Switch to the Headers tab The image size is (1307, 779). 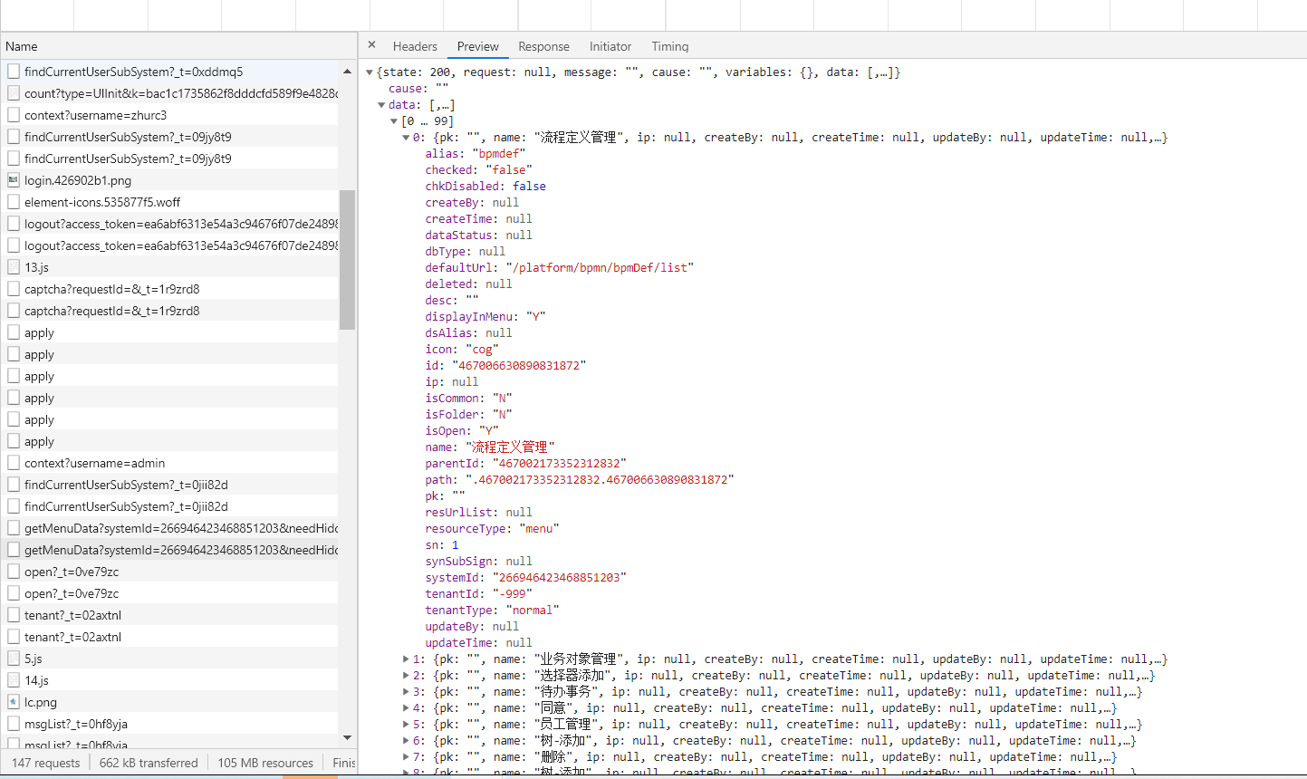pyautogui.click(x=415, y=46)
